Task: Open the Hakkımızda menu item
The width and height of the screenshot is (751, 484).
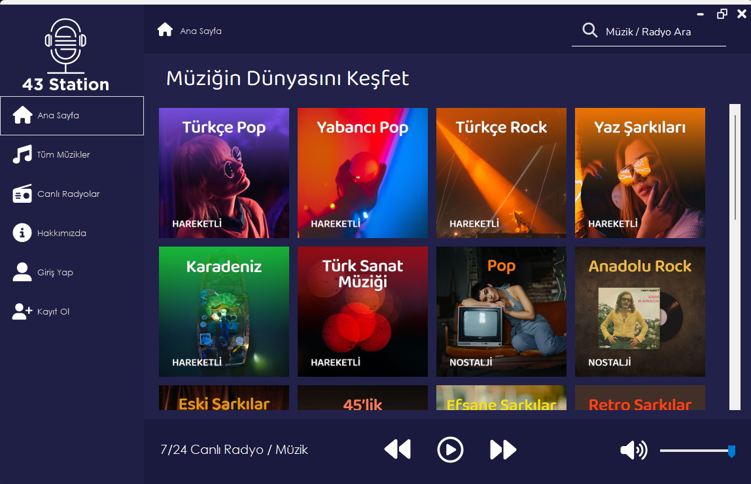Action: (72, 233)
